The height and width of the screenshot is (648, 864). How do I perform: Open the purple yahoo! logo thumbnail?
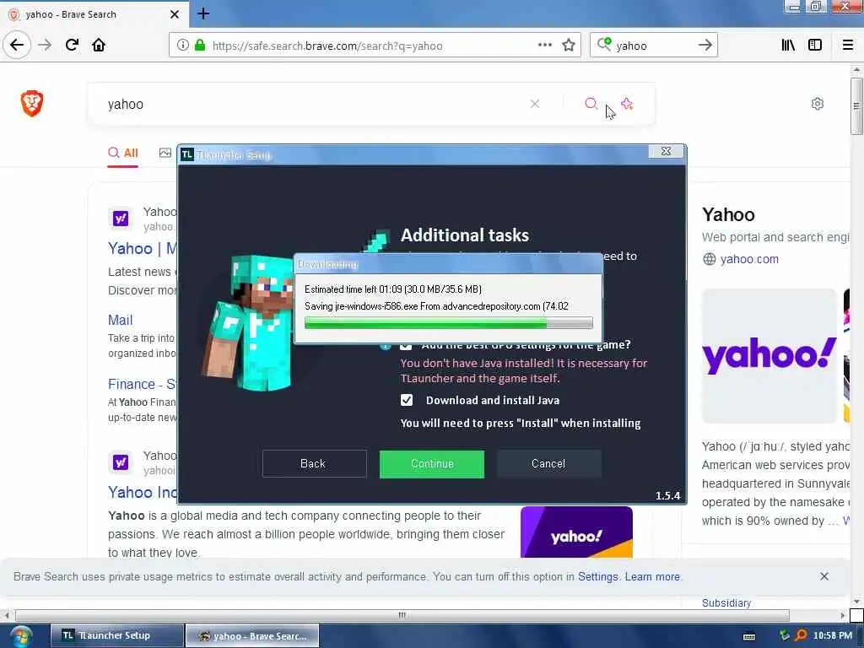click(769, 355)
